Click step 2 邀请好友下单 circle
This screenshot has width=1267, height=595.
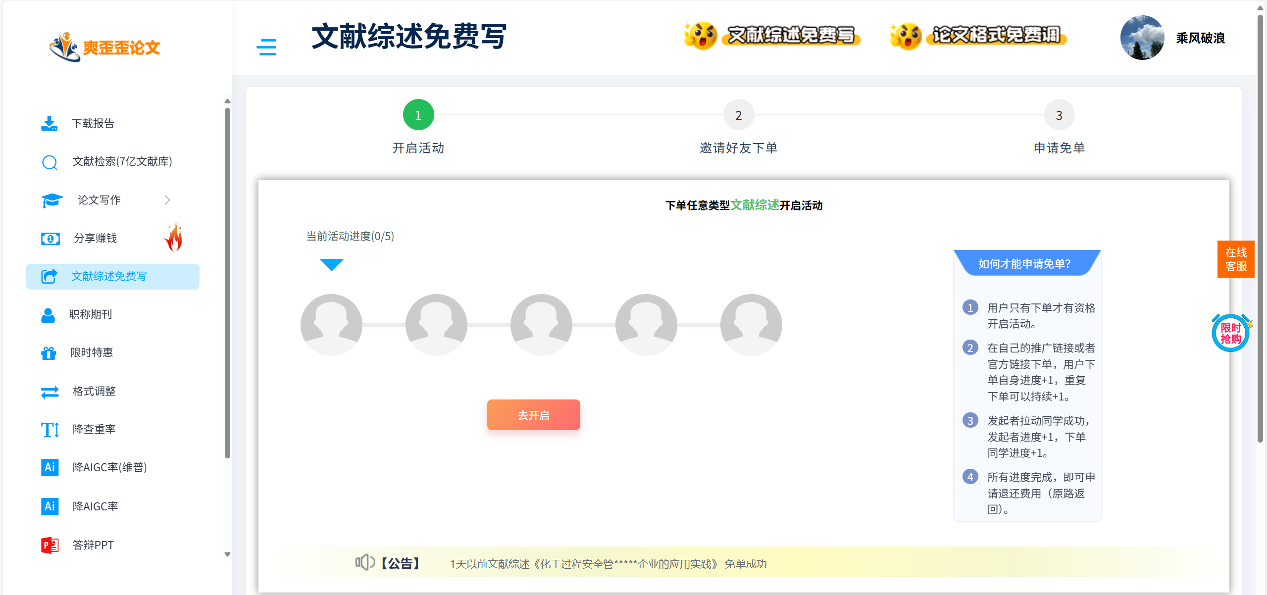click(x=738, y=115)
